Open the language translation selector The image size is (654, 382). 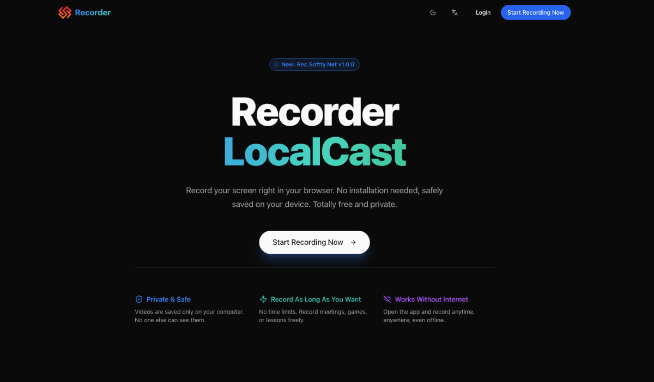(x=455, y=13)
